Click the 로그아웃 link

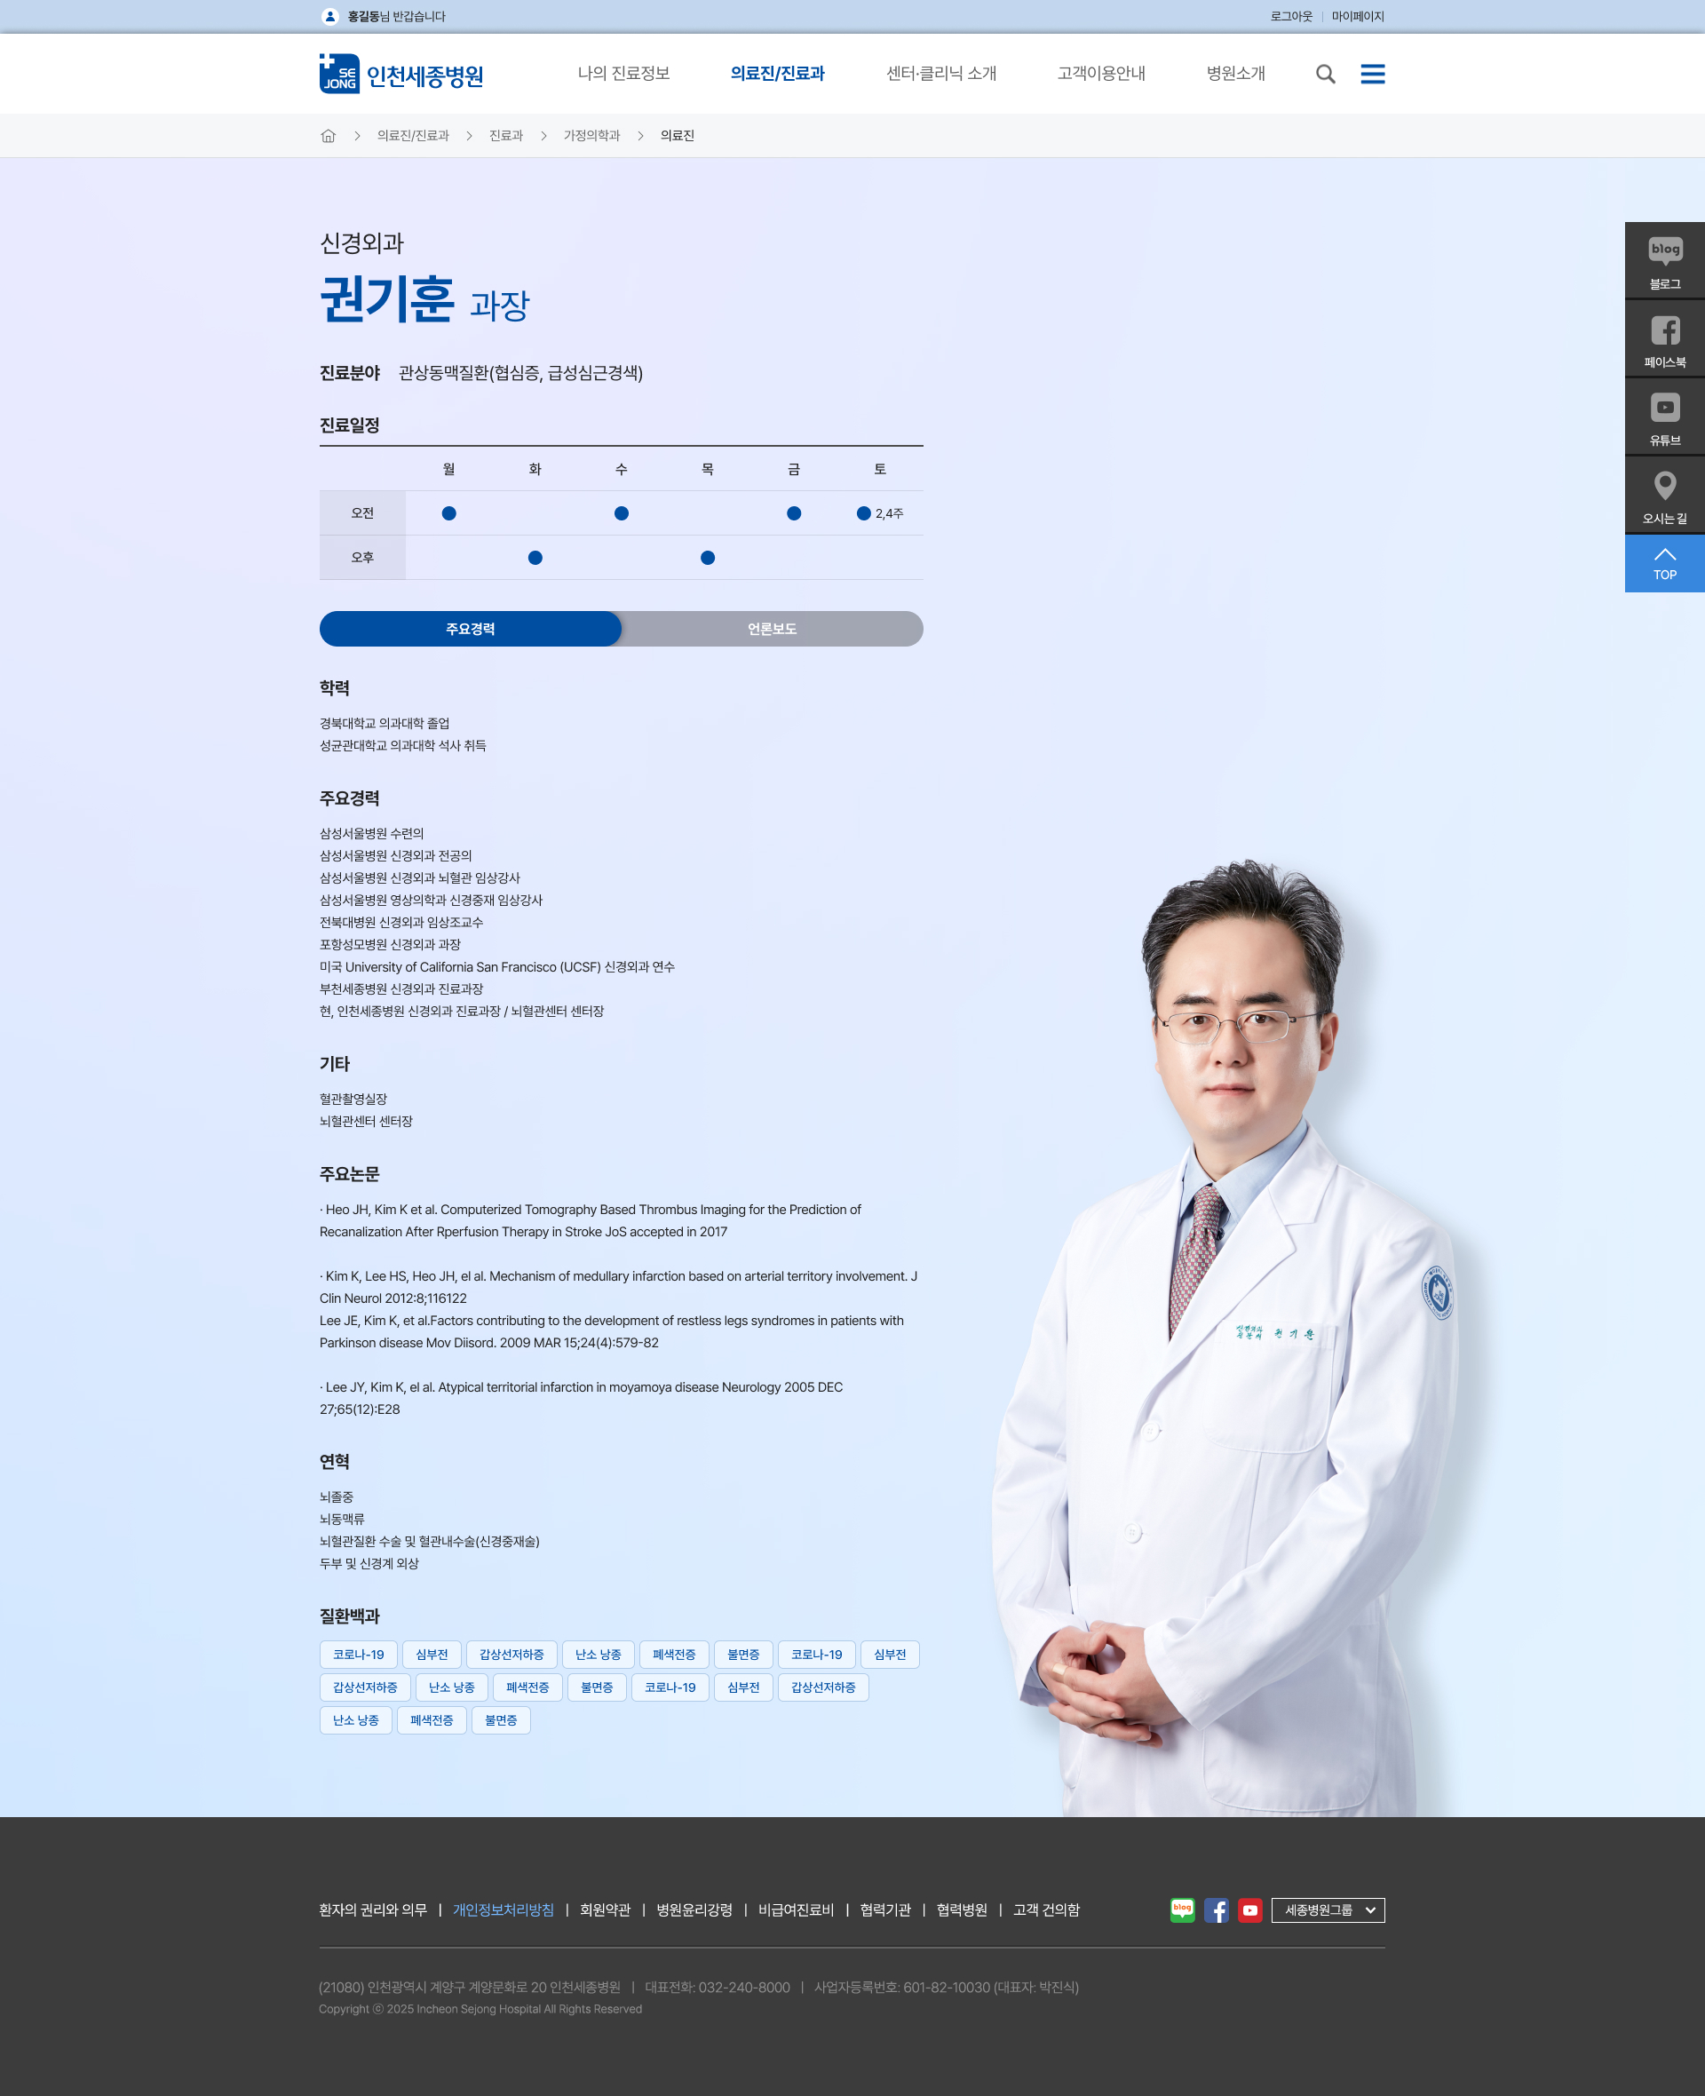1290,17
